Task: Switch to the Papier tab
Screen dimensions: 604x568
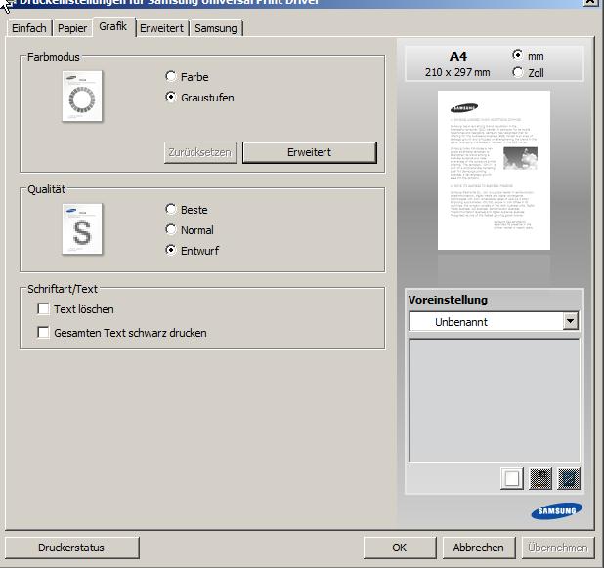Action: pyautogui.click(x=72, y=28)
